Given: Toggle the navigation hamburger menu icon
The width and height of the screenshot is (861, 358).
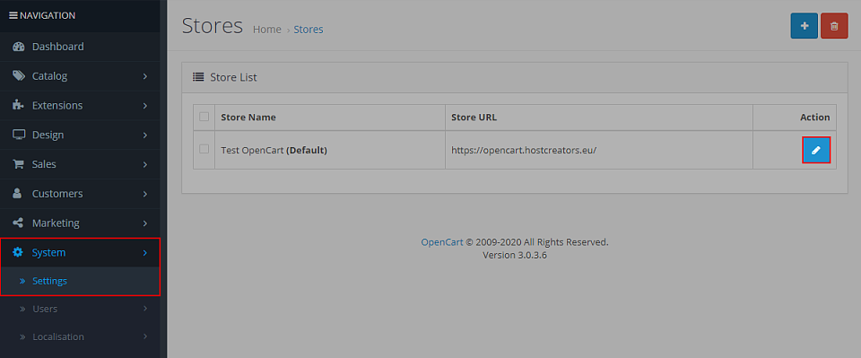Looking at the screenshot, I should click(x=13, y=15).
